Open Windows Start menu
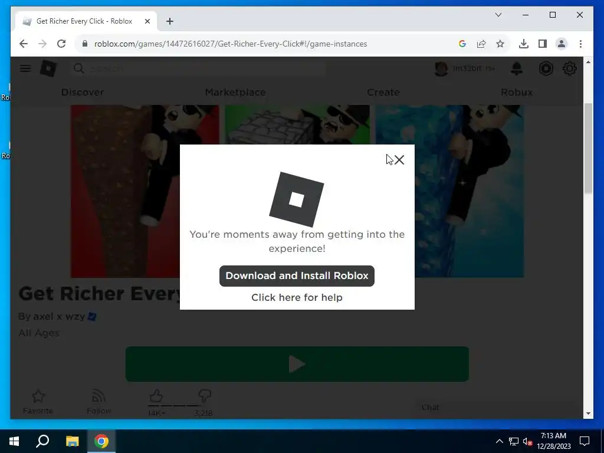This screenshot has height=453, width=604. 14,441
